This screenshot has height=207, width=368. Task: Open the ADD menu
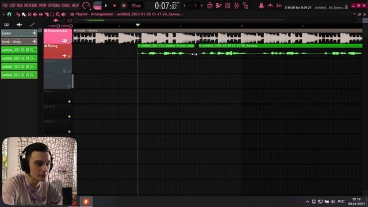tap(20, 5)
